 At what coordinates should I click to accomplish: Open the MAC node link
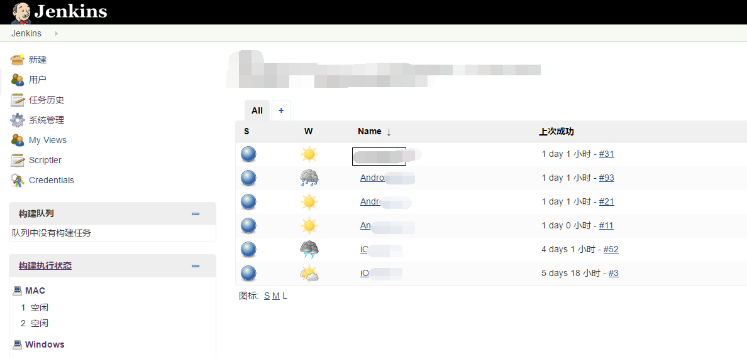[35, 290]
